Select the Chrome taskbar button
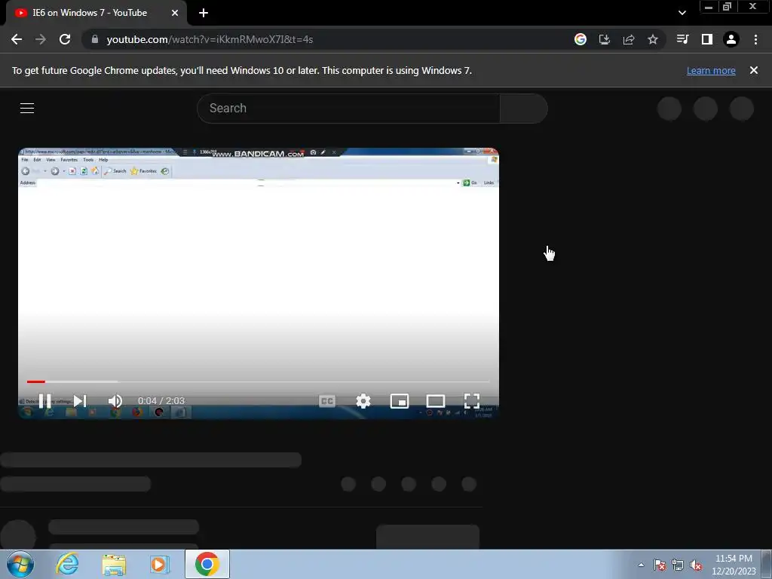 [207, 564]
